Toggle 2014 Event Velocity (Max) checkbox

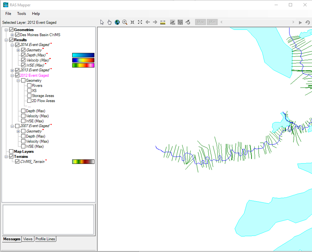23,60
